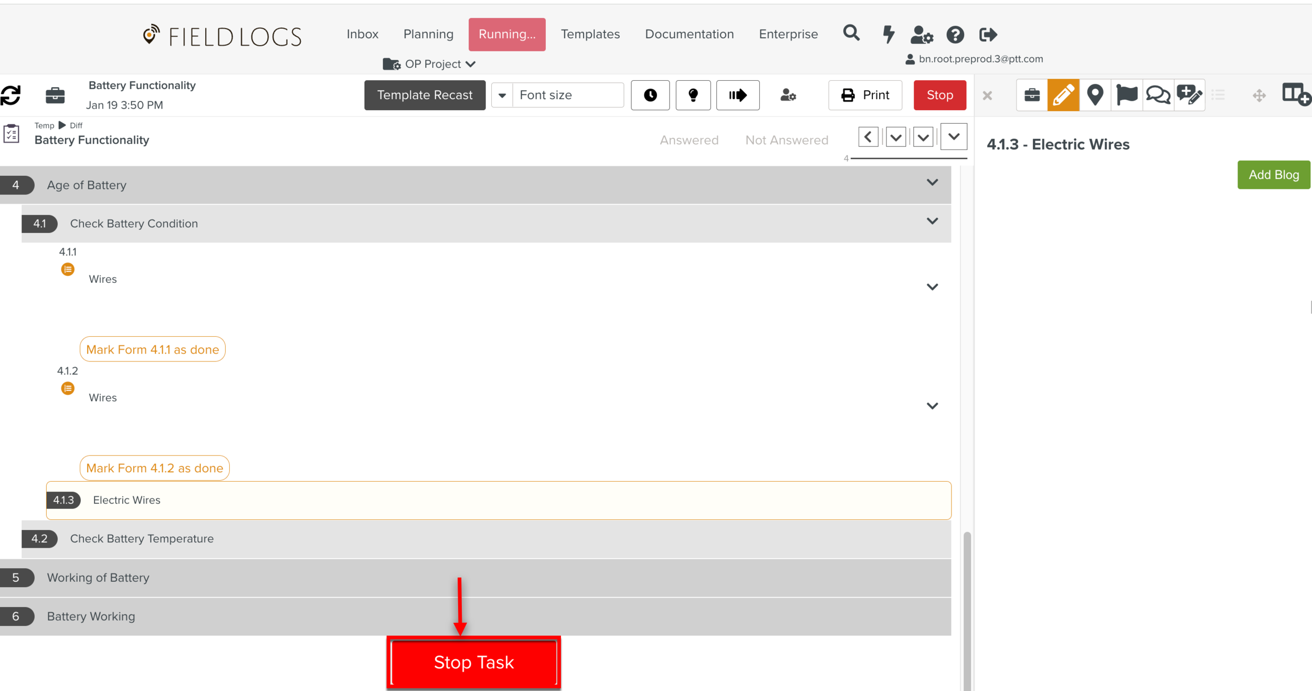Open the clock timer icon button
This screenshot has width=1312, height=691.
point(650,95)
